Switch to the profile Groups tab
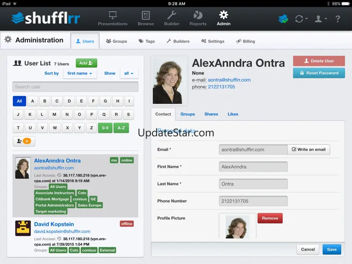 tap(188, 114)
